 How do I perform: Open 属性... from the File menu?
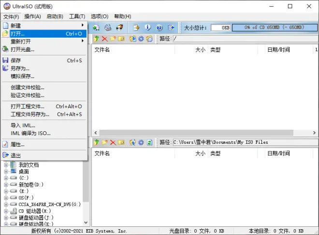point(44,145)
